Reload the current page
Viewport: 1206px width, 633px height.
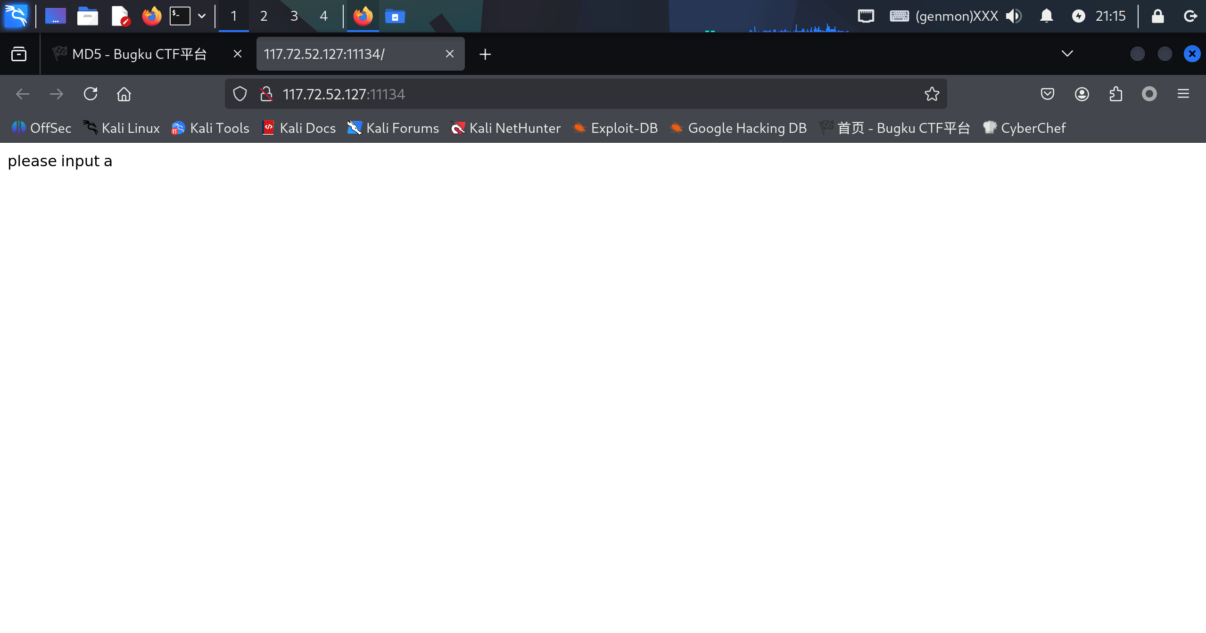click(x=91, y=94)
